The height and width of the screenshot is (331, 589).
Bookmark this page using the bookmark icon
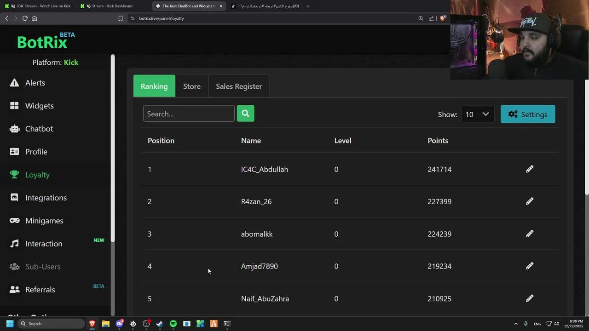coord(121,18)
